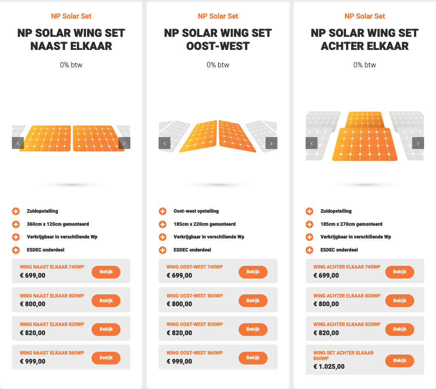Expand ESDEC onderdeel in Oost-West column
The height and width of the screenshot is (389, 436).
point(163,250)
